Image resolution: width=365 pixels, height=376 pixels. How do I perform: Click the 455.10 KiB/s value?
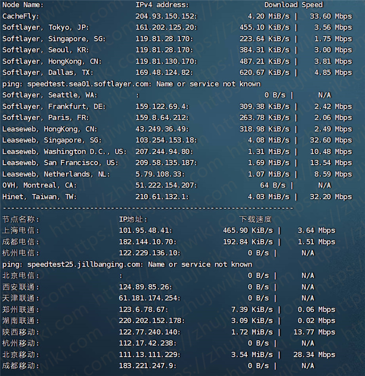tap(265, 28)
